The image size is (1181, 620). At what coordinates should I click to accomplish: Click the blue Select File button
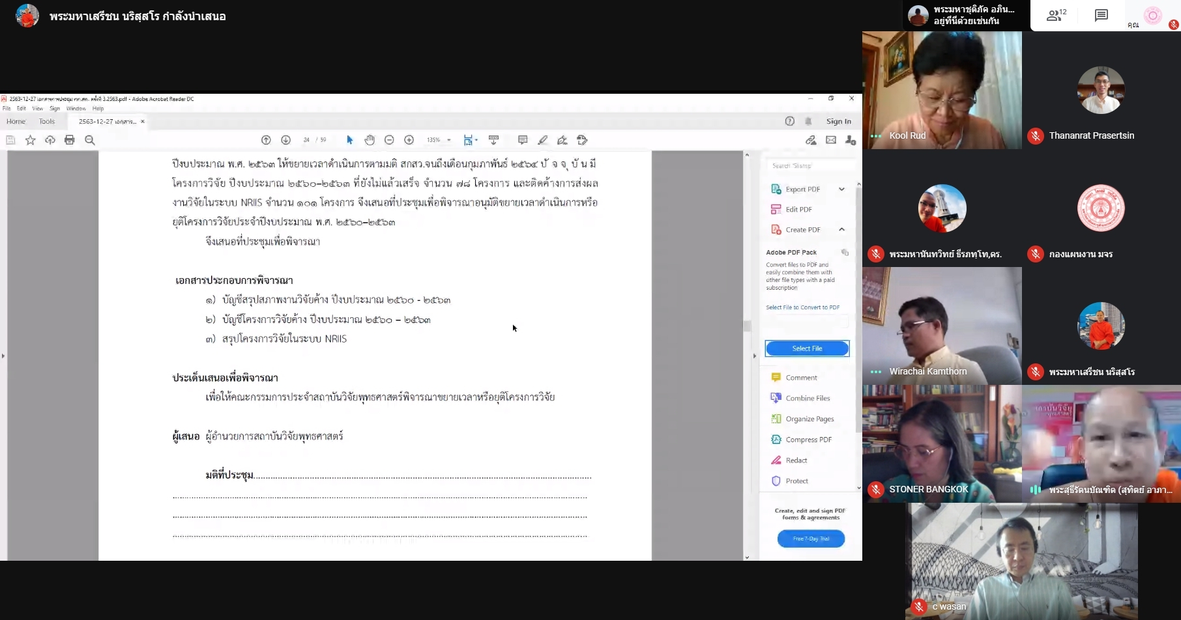point(807,348)
